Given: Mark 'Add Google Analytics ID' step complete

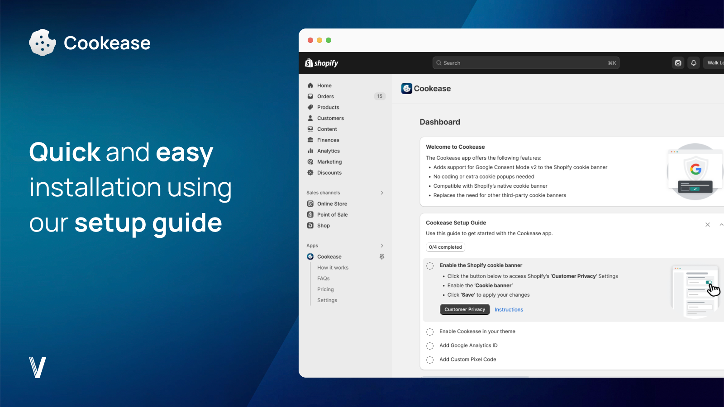Looking at the screenshot, I should [429, 345].
